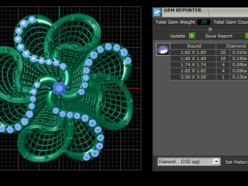Viewport: 248px width, 186px height.
Task: Collapse the panel with the round arrow handle
Action: click(x=210, y=29)
